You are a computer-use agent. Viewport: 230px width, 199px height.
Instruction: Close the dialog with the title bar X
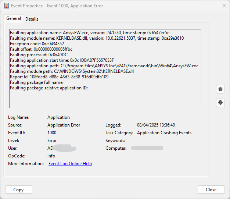click(224, 6)
